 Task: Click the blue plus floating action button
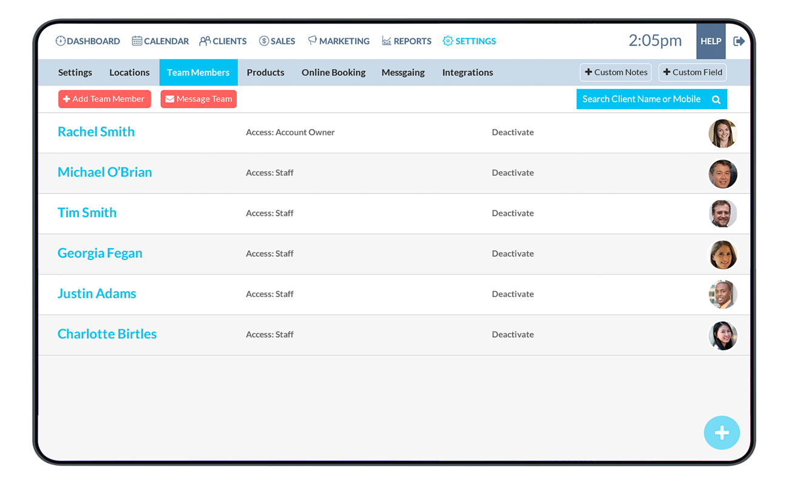(722, 433)
